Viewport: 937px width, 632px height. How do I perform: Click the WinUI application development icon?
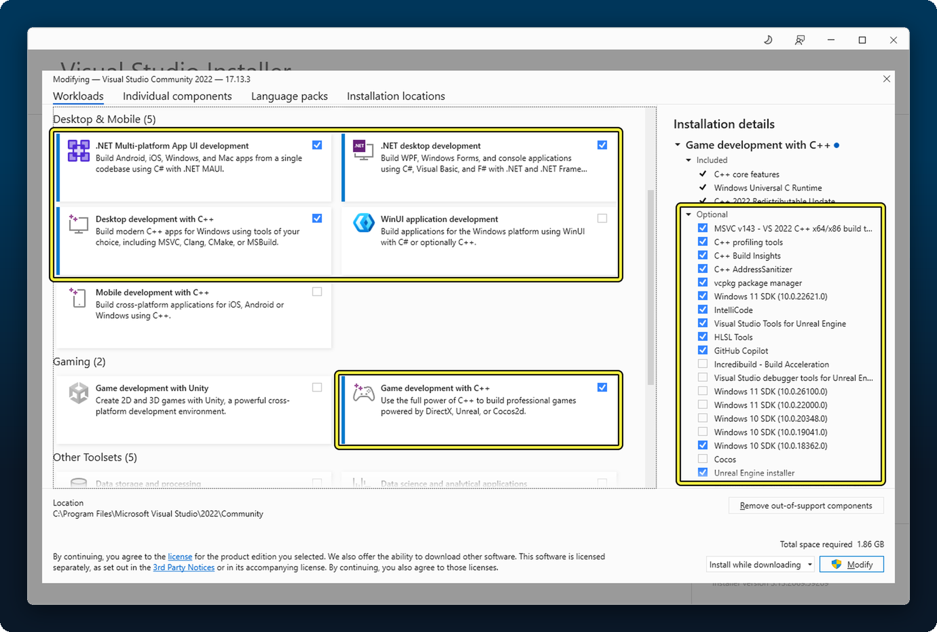[x=364, y=223]
